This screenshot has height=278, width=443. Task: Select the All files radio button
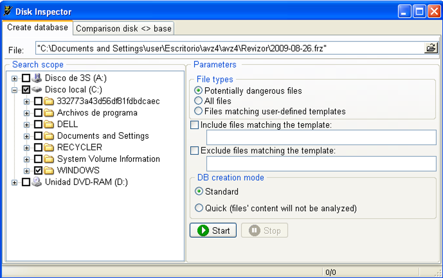(198, 101)
